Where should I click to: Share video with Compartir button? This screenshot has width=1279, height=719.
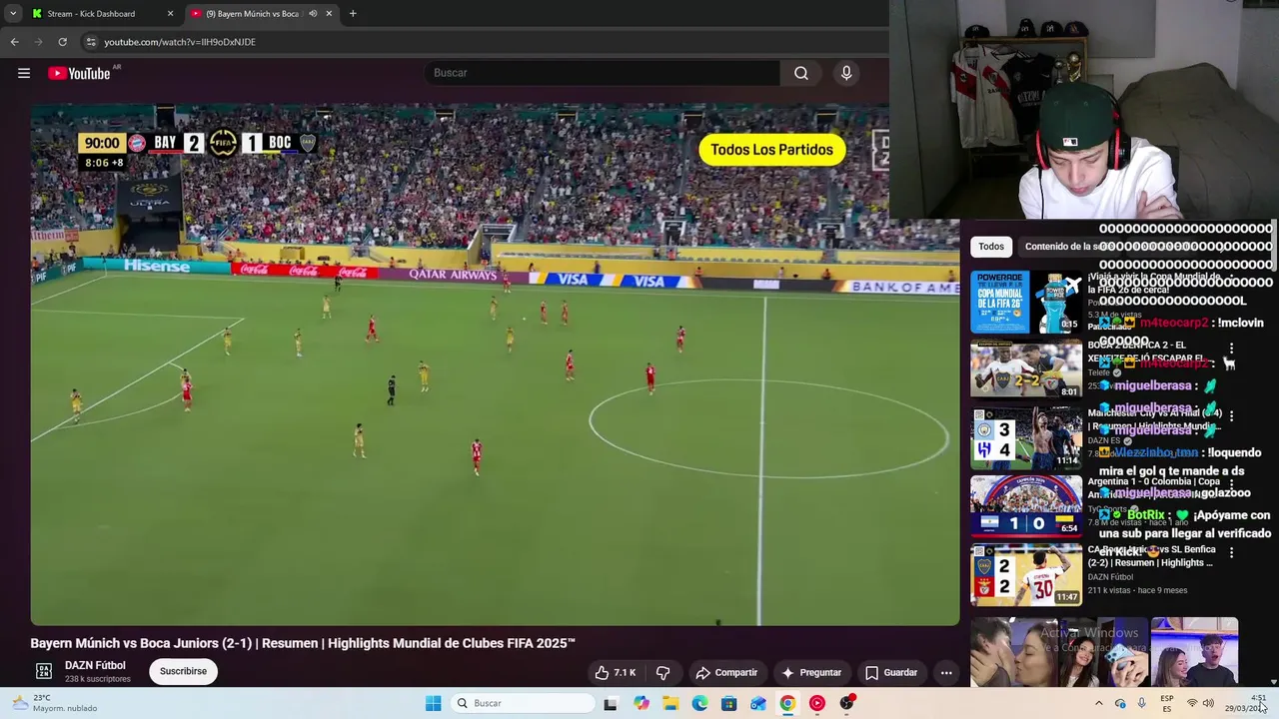pyautogui.click(x=726, y=672)
